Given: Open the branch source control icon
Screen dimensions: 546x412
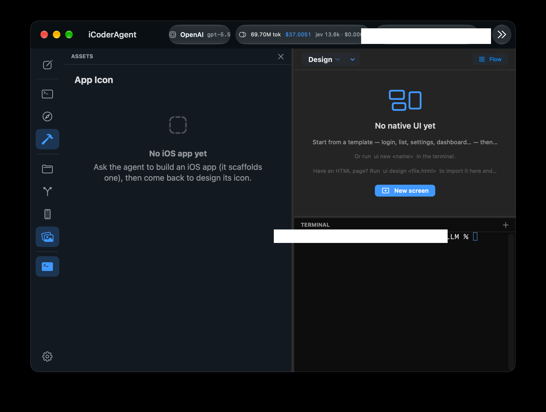Looking at the screenshot, I should coord(47,191).
